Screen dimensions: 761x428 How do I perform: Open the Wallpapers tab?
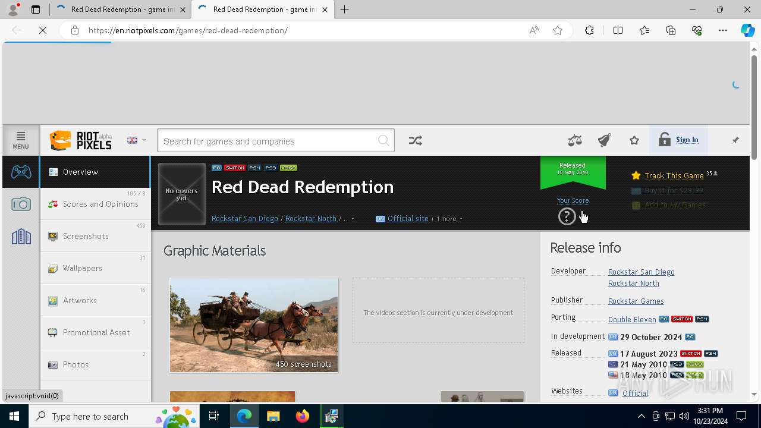(x=95, y=268)
